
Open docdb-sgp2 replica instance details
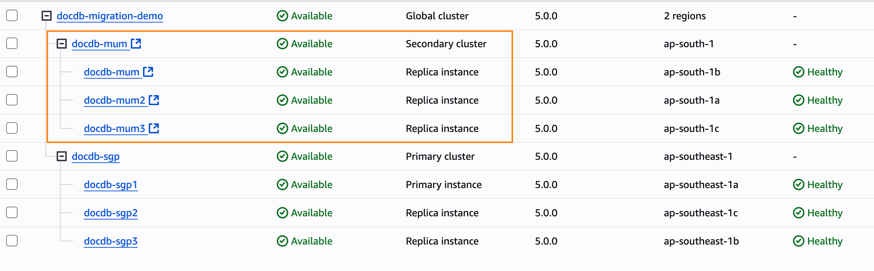coord(110,213)
